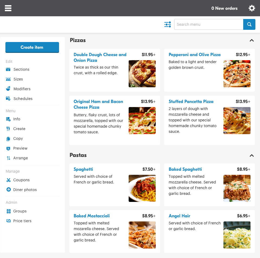The height and width of the screenshot is (258, 260).
Task: Open the hamburger navigation menu
Action: [x=8, y=8]
